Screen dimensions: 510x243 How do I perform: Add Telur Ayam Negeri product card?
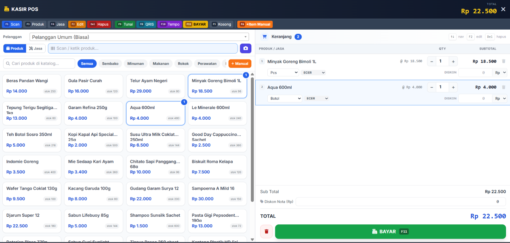[155, 86]
